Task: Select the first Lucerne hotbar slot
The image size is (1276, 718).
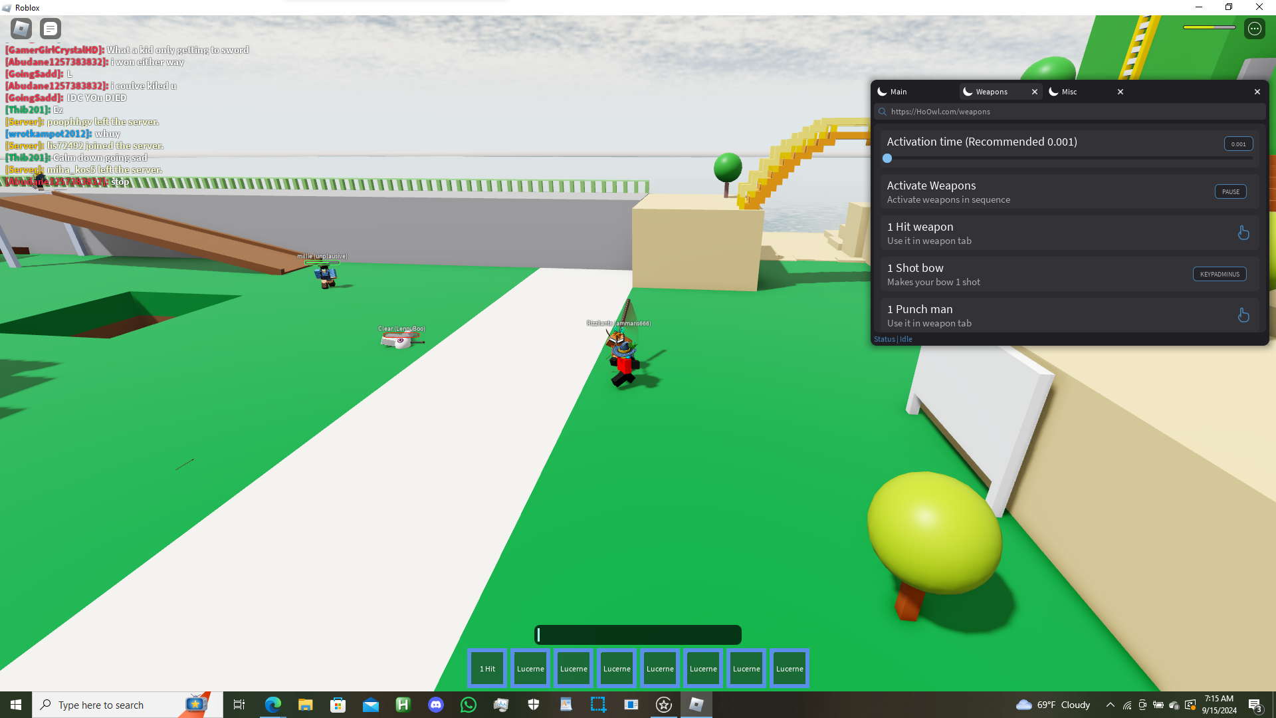Action: 531,669
